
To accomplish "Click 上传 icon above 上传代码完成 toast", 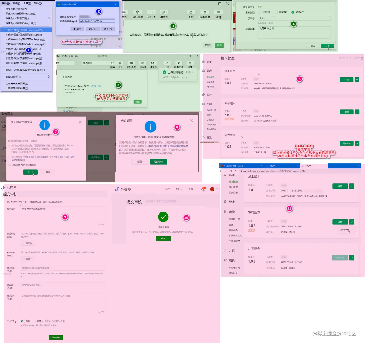I will pyautogui.click(x=167, y=63).
